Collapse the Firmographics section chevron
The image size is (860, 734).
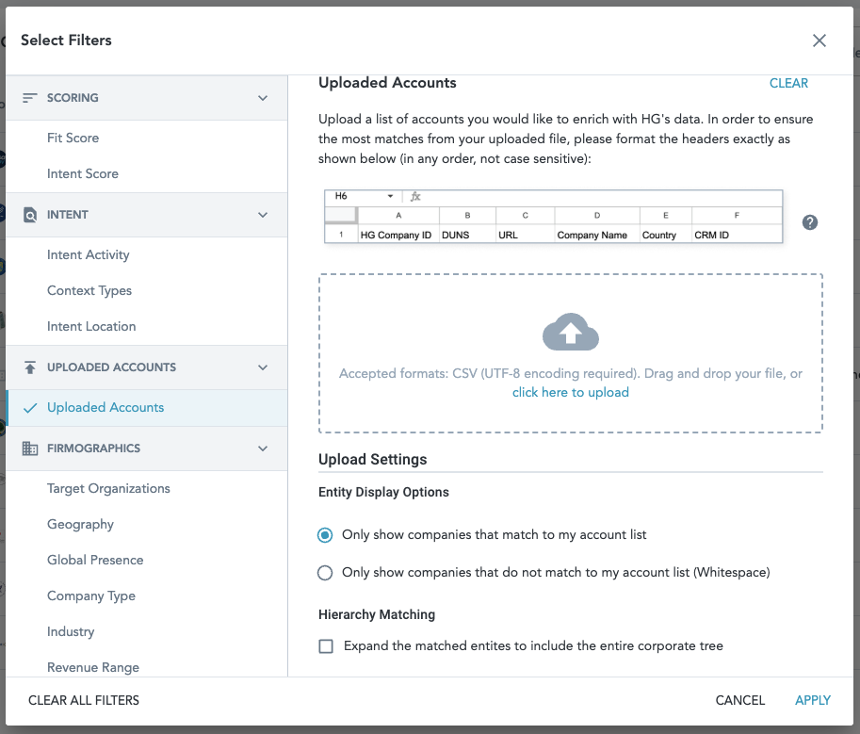point(263,449)
